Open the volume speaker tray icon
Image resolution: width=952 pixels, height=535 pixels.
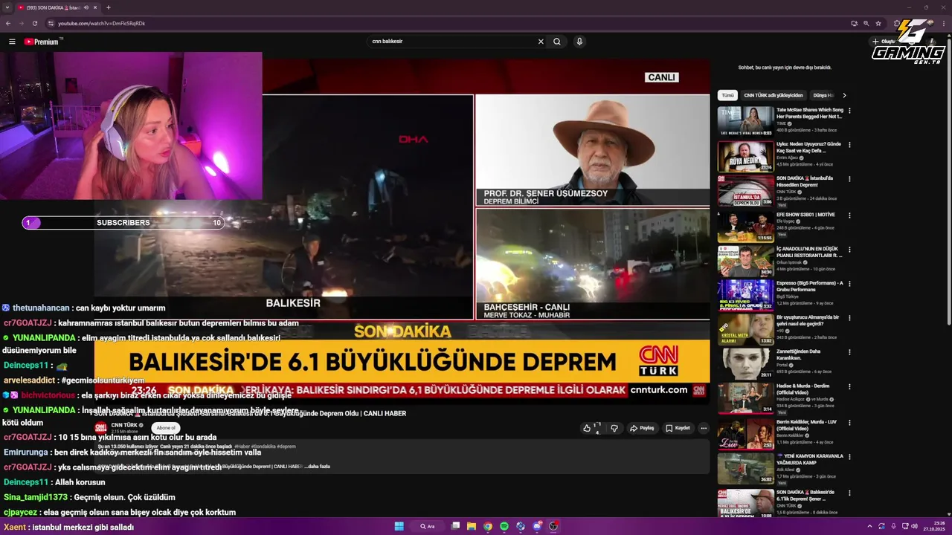(915, 526)
